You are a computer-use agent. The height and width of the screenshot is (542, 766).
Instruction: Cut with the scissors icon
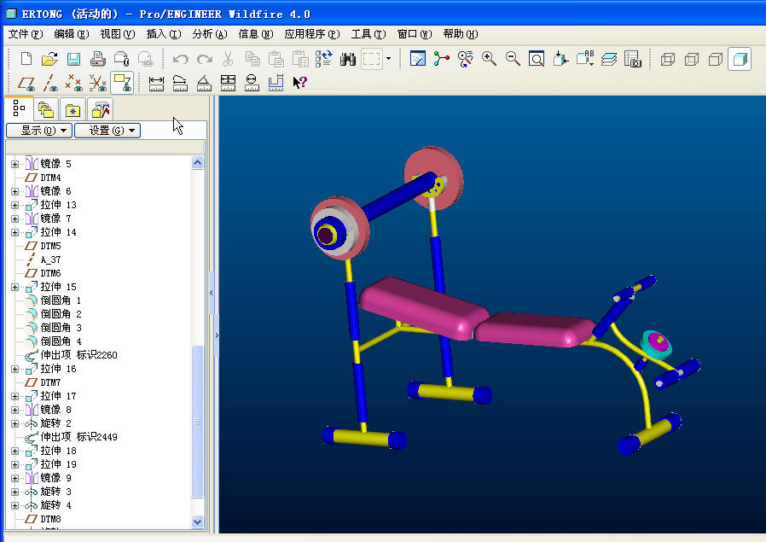tap(228, 59)
